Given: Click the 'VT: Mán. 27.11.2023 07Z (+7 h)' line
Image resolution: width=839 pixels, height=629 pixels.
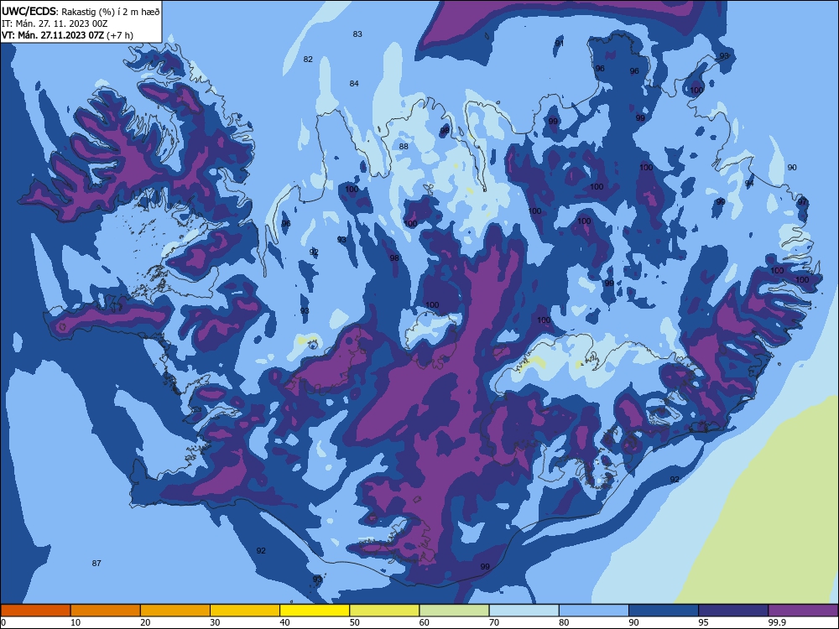Looking at the screenshot, I should tap(67, 35).
